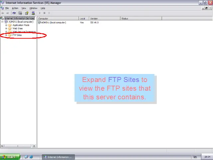This screenshot has height=160, width=213.
Task: Click the Internet Explorer quick launch icon
Action: (31, 157)
